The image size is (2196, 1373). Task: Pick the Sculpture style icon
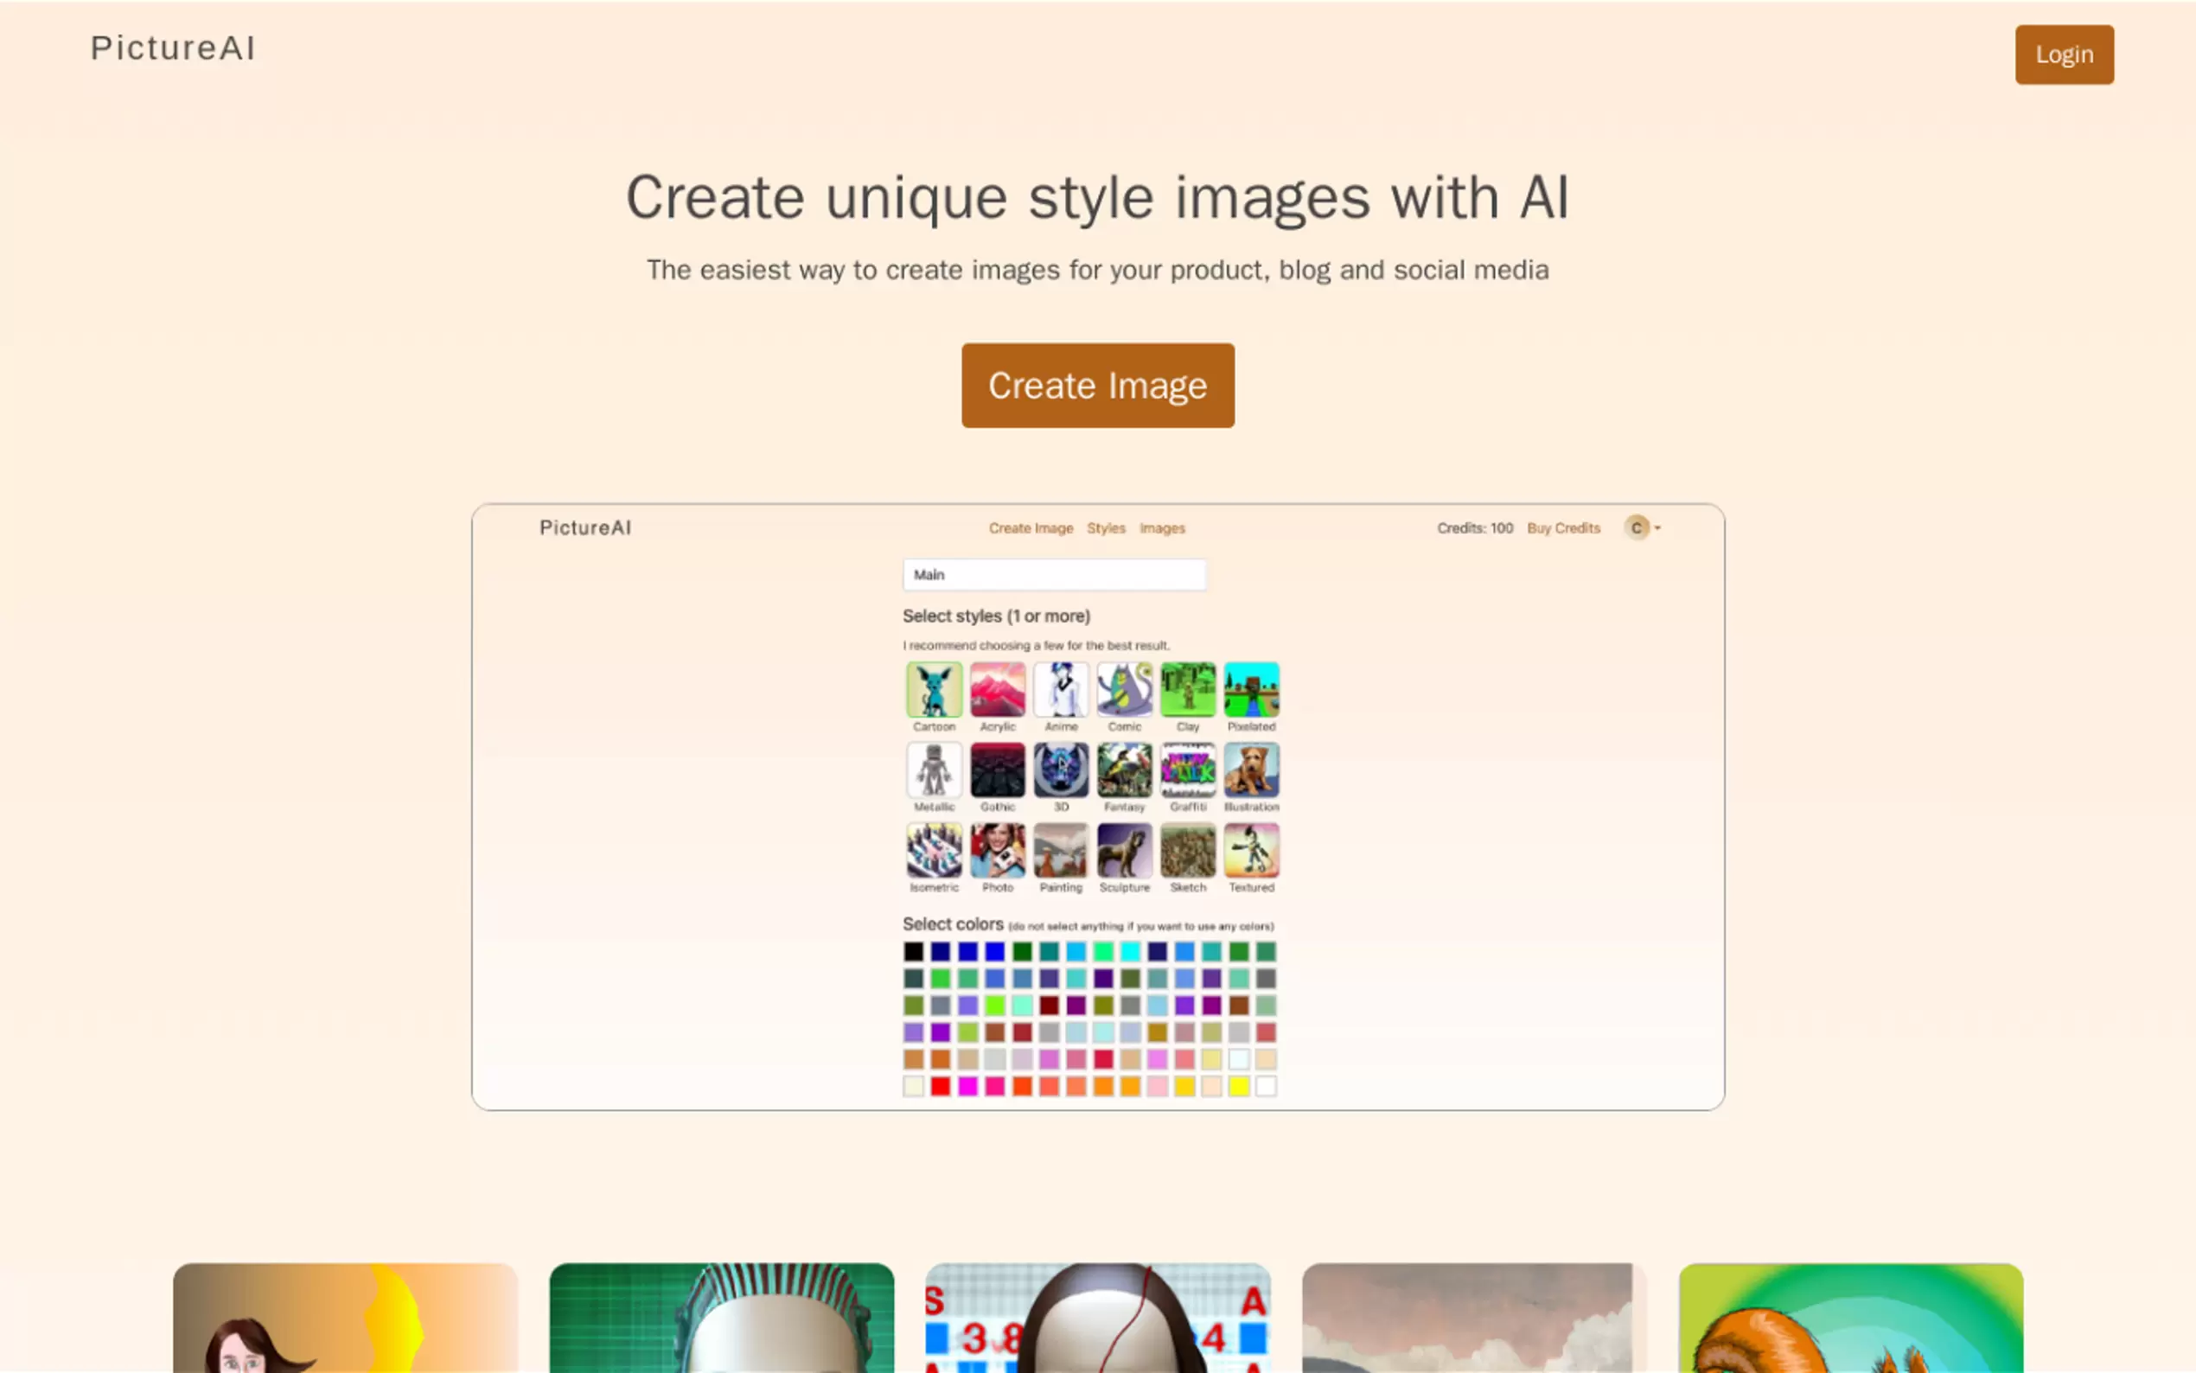[x=1124, y=850]
